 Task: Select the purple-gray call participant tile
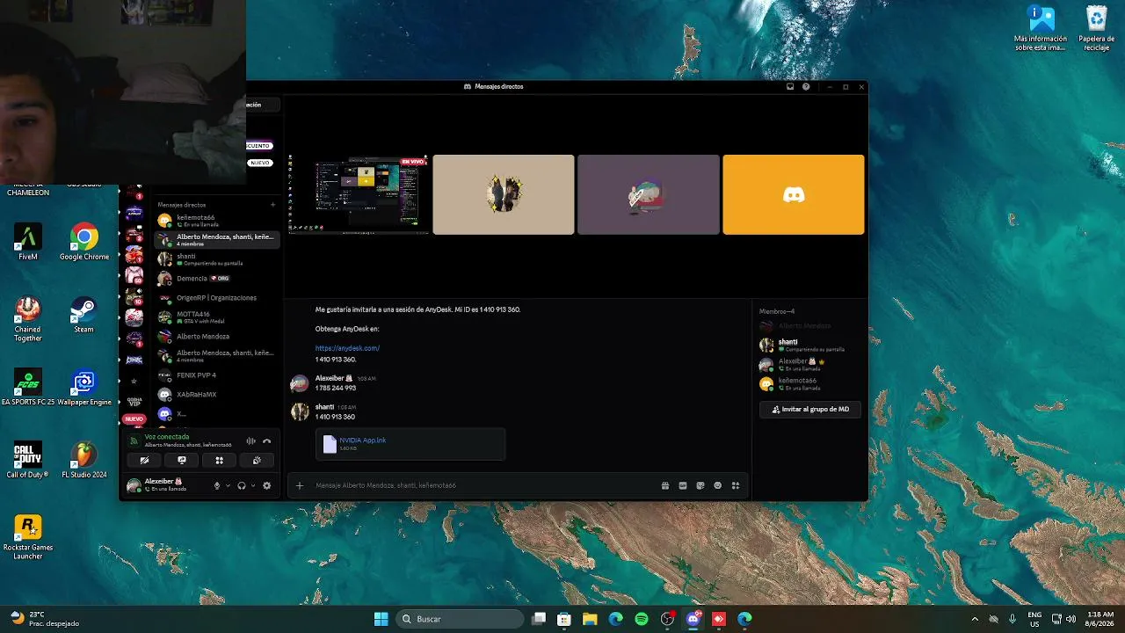(649, 194)
